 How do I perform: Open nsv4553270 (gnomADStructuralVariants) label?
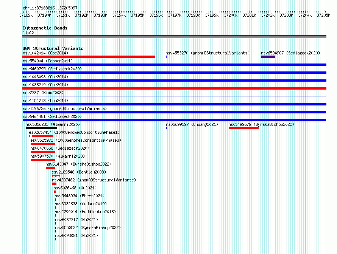(x=208, y=53)
